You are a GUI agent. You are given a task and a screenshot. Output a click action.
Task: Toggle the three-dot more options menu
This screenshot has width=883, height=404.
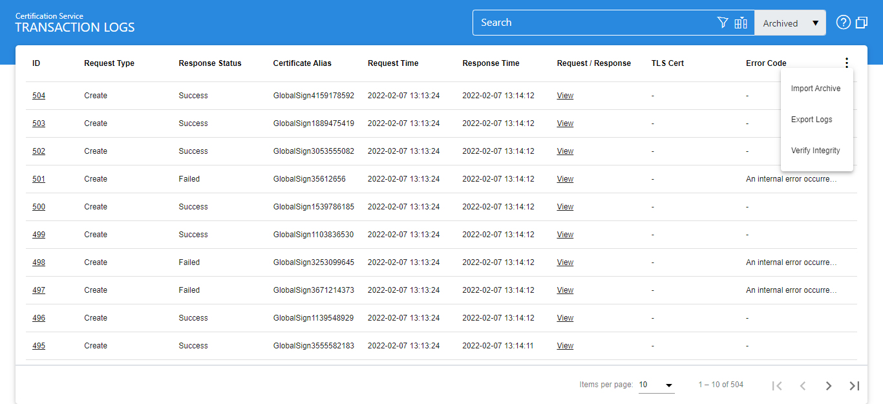coord(846,63)
